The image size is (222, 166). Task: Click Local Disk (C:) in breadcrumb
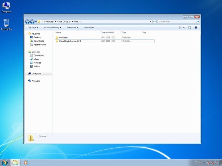coord(64,22)
